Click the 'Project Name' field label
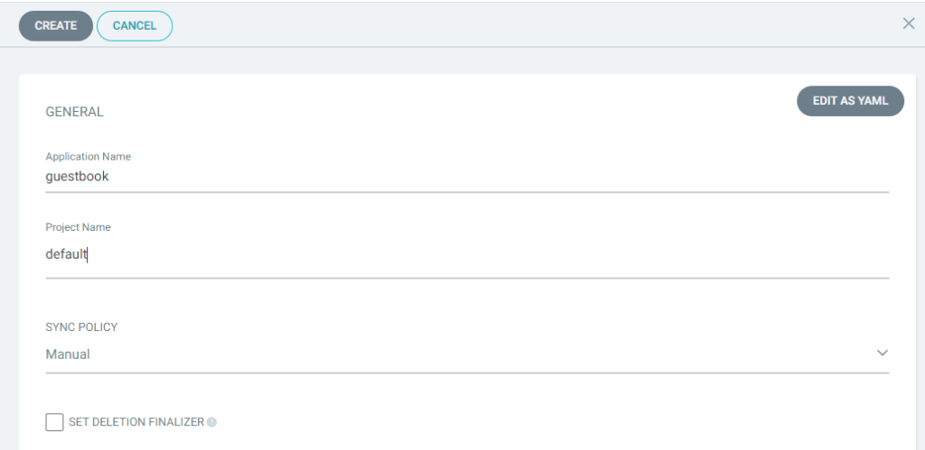The height and width of the screenshot is (450, 925). click(78, 227)
